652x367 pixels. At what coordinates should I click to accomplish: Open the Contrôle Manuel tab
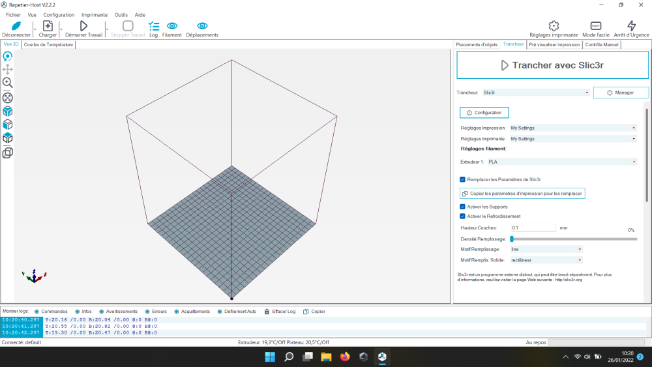pyautogui.click(x=601, y=44)
